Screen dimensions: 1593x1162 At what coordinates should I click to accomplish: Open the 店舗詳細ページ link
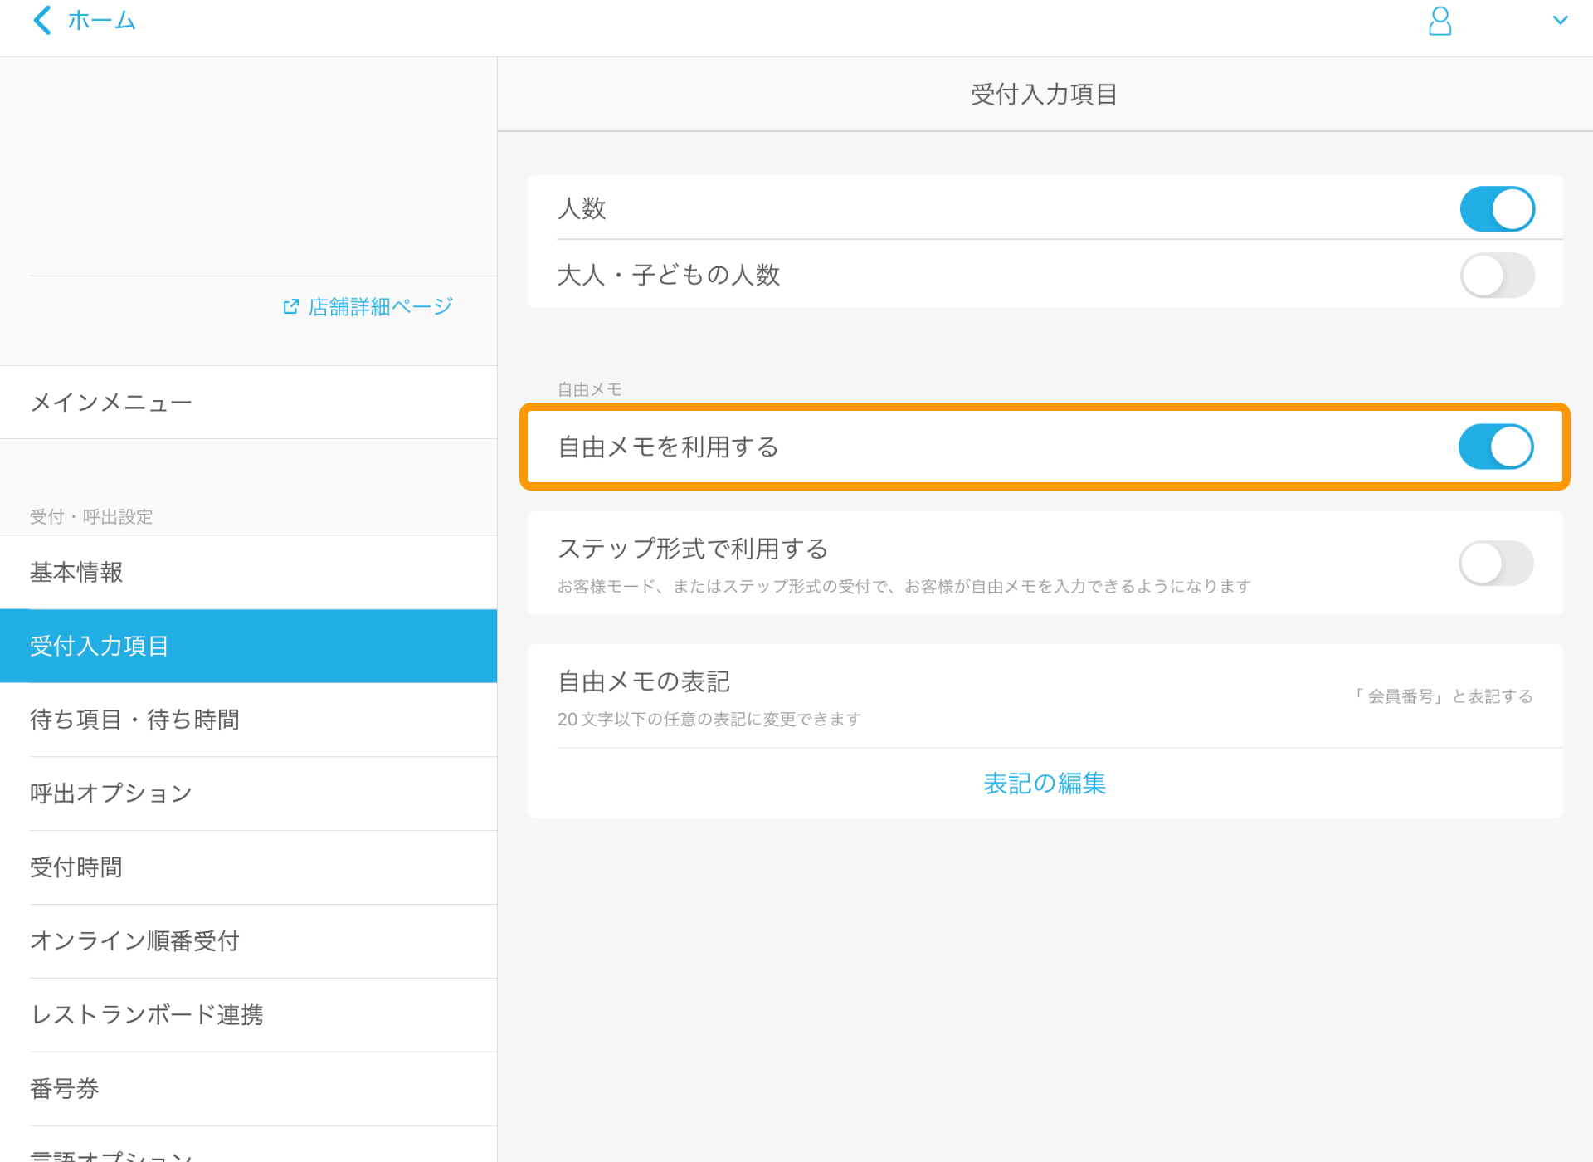[x=380, y=307]
